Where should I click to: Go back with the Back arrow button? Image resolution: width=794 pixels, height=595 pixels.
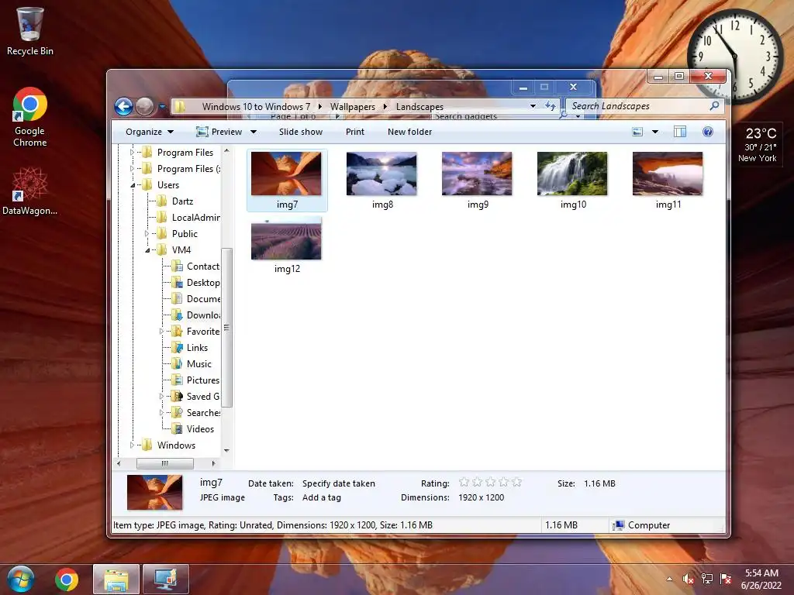click(123, 106)
